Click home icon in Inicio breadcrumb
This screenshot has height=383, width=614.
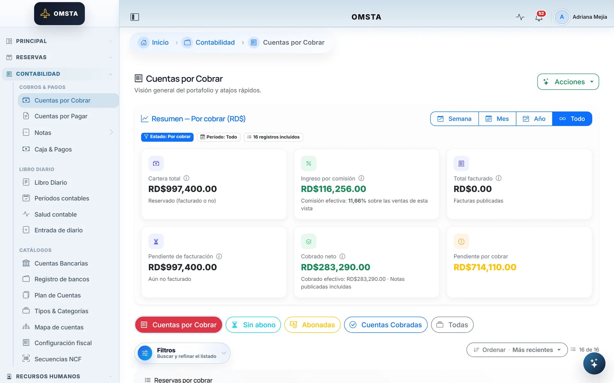pyautogui.click(x=144, y=42)
